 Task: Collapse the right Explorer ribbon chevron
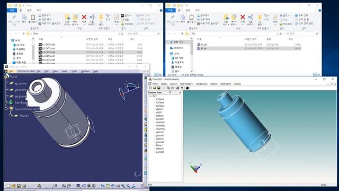[x=316, y=10]
